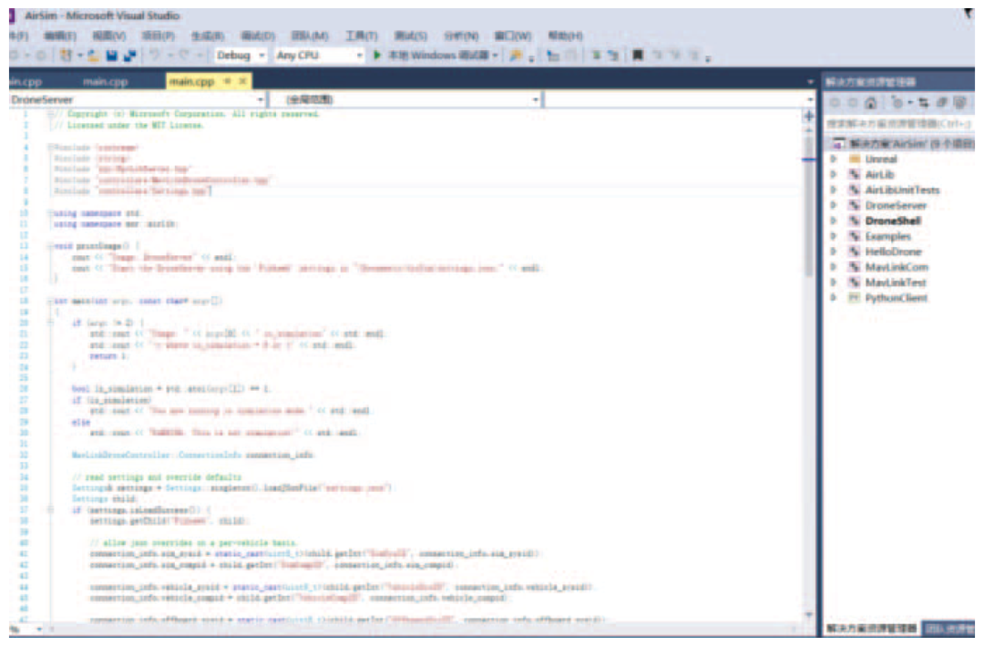The height and width of the screenshot is (646, 984).
Task: Pin the active main.cpp tab
Action: pyautogui.click(x=228, y=81)
